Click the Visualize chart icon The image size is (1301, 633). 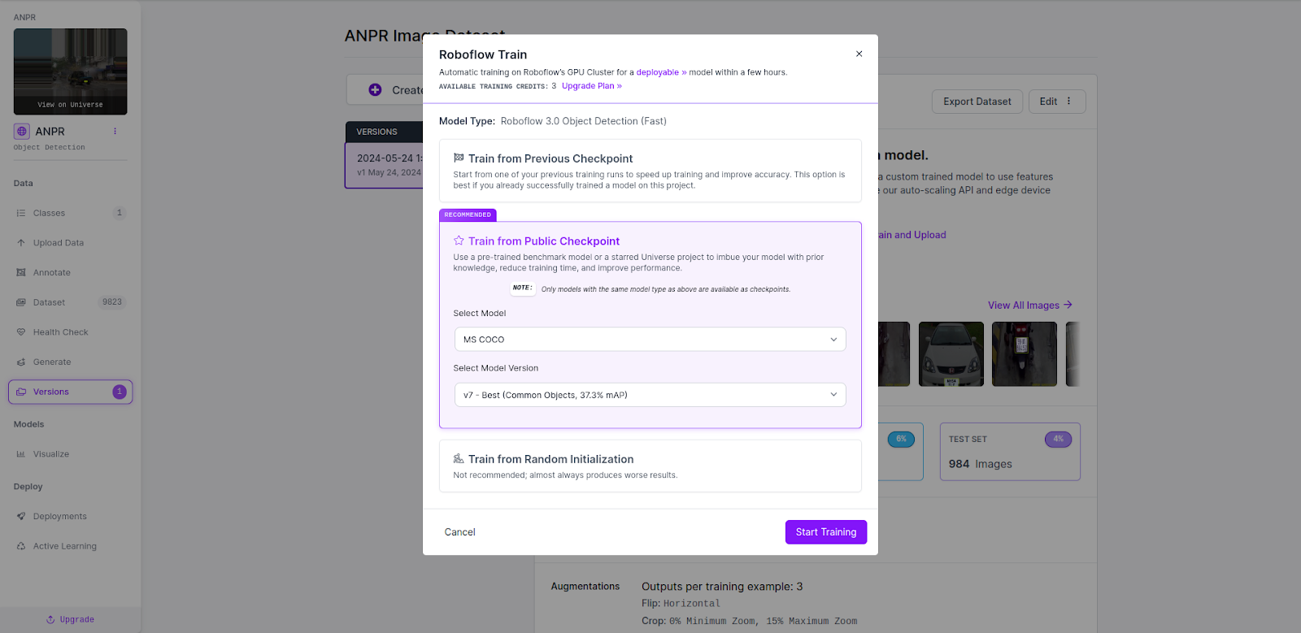point(21,454)
